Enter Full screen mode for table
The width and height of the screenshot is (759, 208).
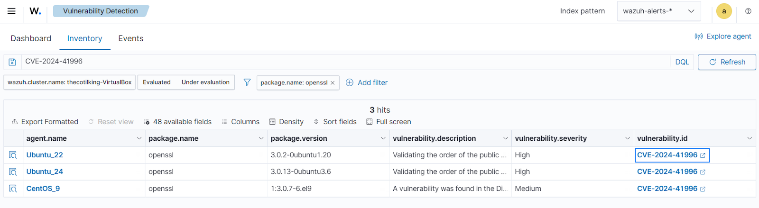coord(389,122)
